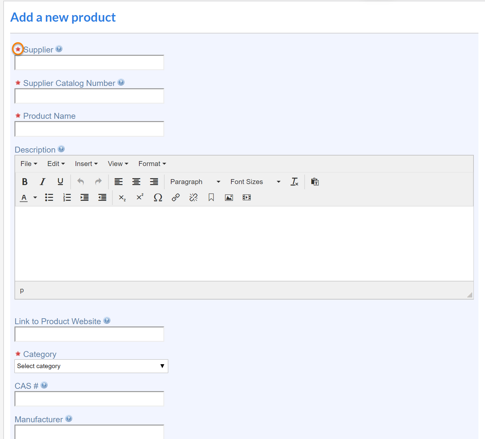Apply italic formatting in the editor
Screen dimensions: 485x439
coord(42,182)
